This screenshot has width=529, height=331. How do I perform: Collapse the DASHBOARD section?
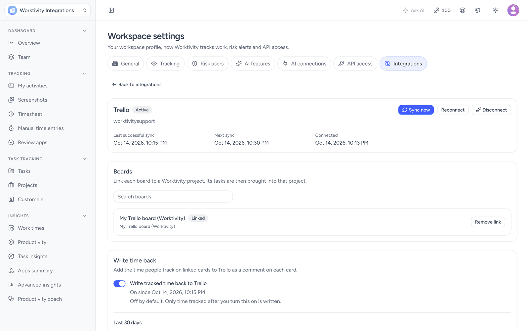[x=84, y=31]
